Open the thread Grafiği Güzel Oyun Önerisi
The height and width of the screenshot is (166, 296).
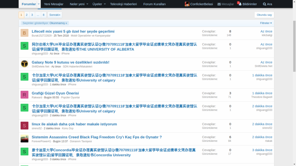pos(55,93)
